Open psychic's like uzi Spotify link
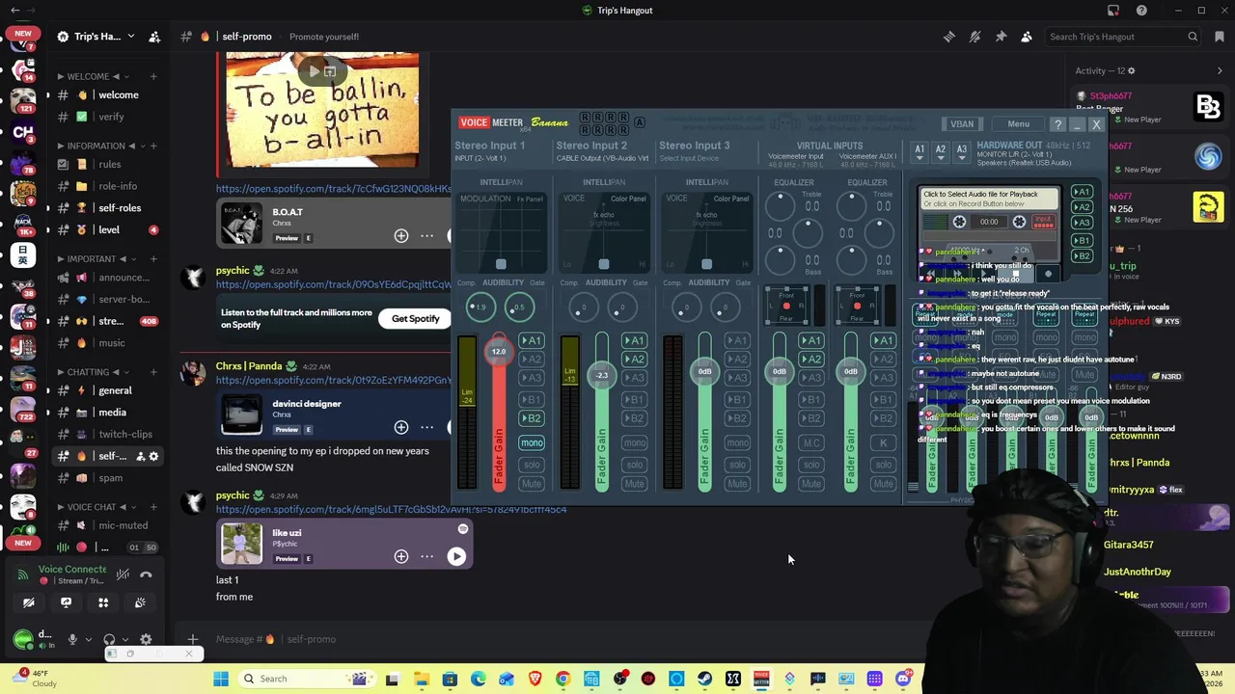 pyautogui.click(x=391, y=510)
